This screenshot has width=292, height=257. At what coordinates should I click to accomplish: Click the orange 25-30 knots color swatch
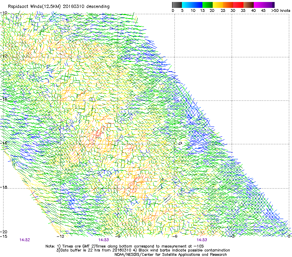coord(228,5)
